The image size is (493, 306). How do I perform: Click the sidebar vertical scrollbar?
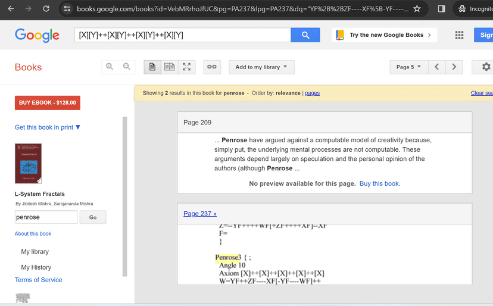125,196
